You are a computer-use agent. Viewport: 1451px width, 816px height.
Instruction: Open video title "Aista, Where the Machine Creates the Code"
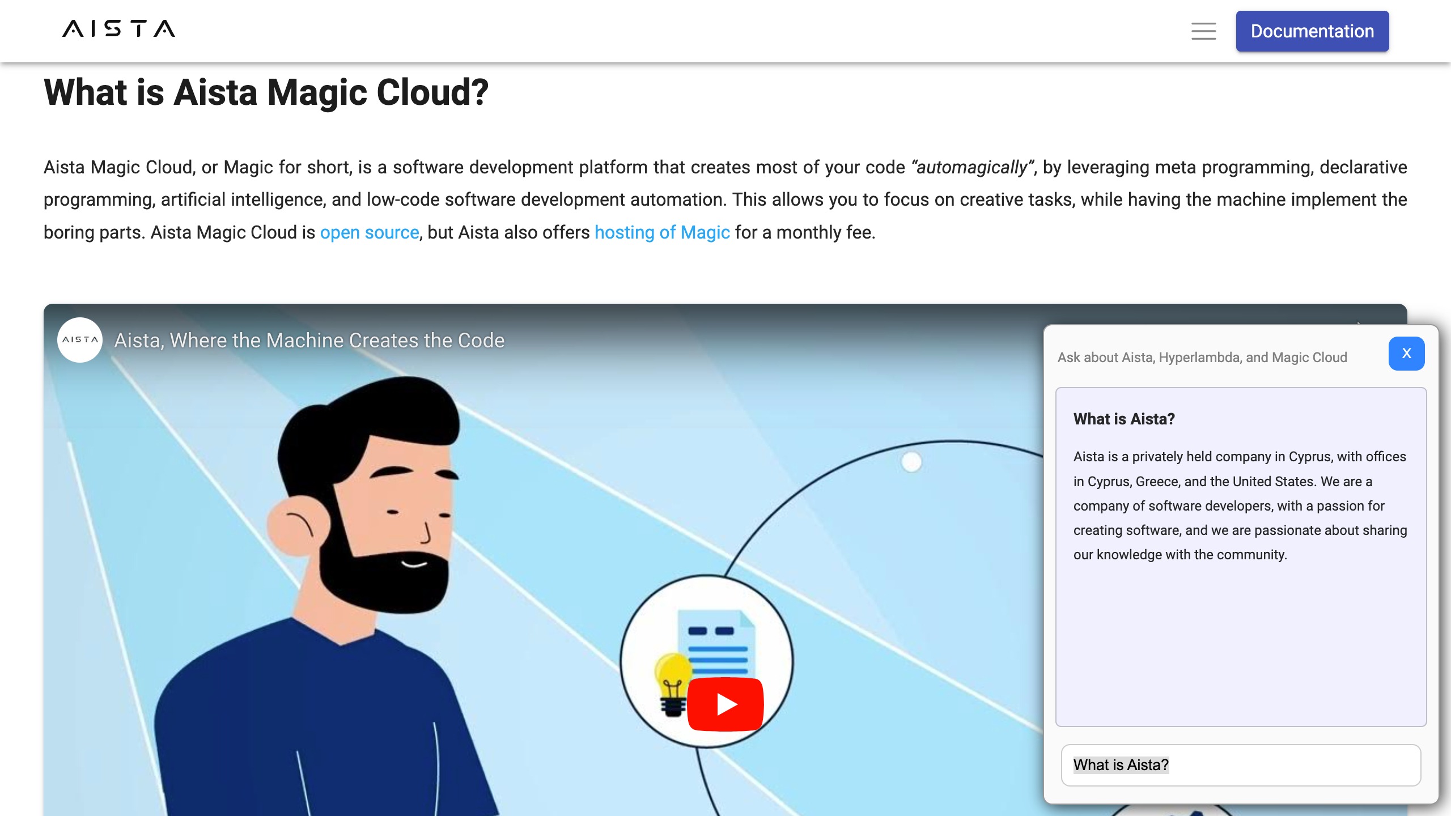coord(309,341)
